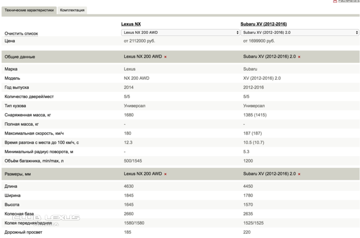Click red X beside Lexus in Размеры section
This screenshot has width=360, height=238.
click(x=165, y=174)
